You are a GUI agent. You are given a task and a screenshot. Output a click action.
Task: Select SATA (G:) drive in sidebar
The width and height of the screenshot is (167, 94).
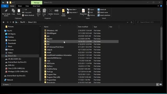tap(10, 65)
